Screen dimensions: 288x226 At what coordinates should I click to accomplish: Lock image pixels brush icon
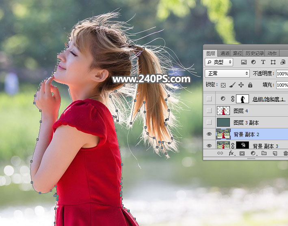click(232, 85)
